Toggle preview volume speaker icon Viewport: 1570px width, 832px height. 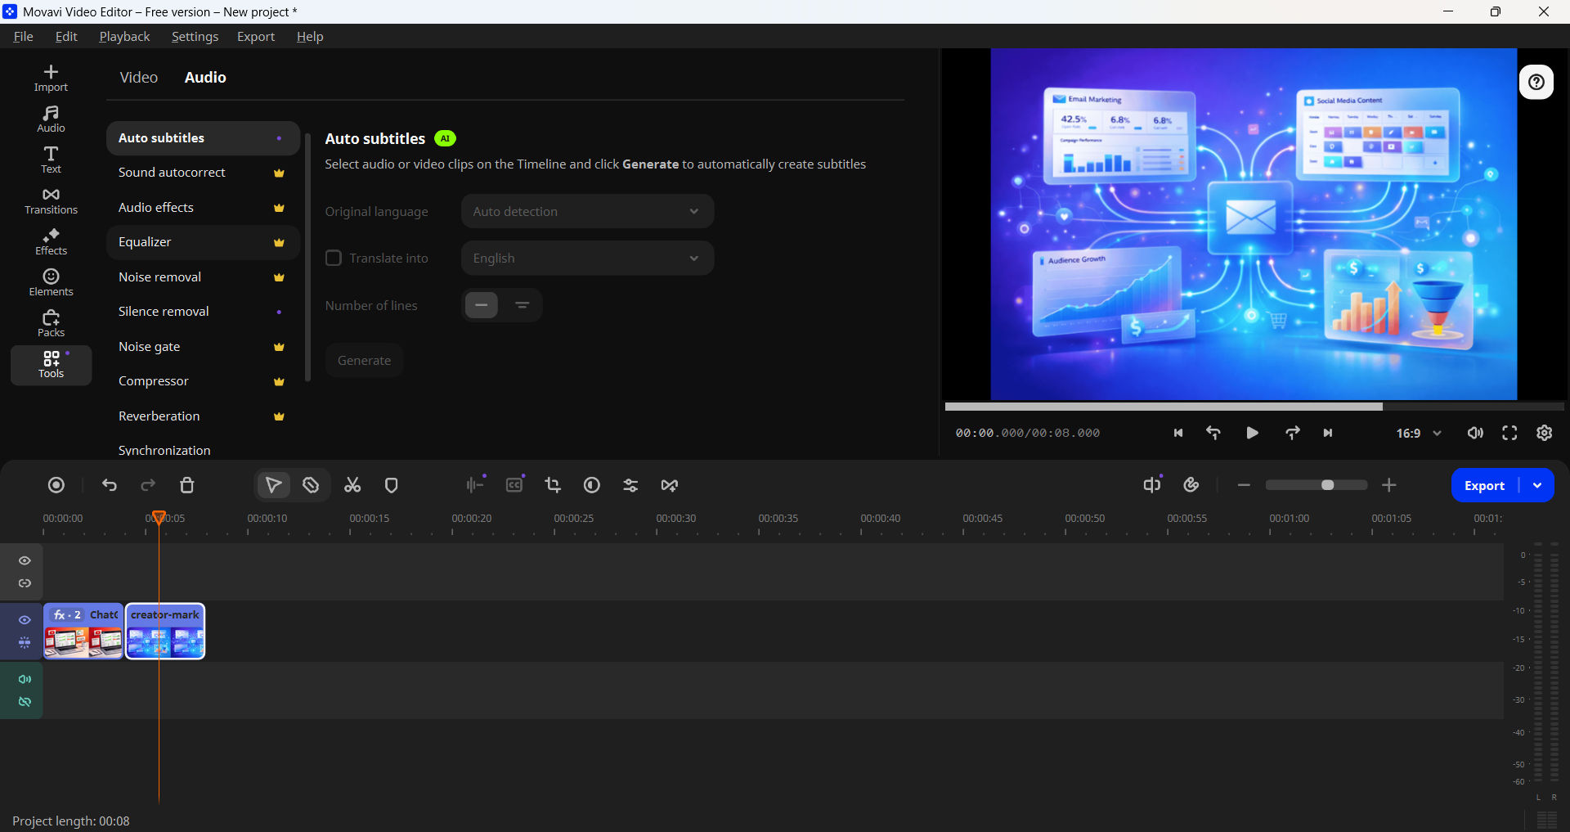click(x=1475, y=433)
